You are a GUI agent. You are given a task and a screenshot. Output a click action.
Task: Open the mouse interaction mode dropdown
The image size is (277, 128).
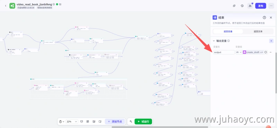tap(62, 121)
